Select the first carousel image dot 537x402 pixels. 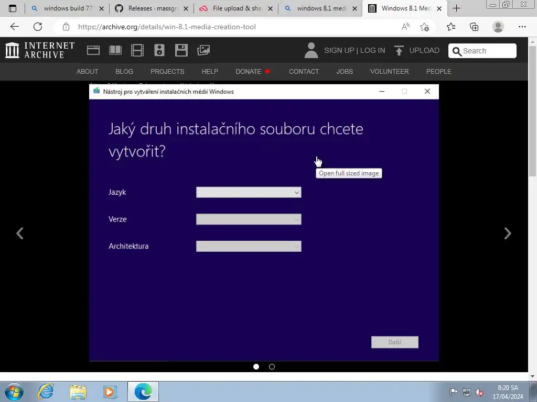click(256, 366)
